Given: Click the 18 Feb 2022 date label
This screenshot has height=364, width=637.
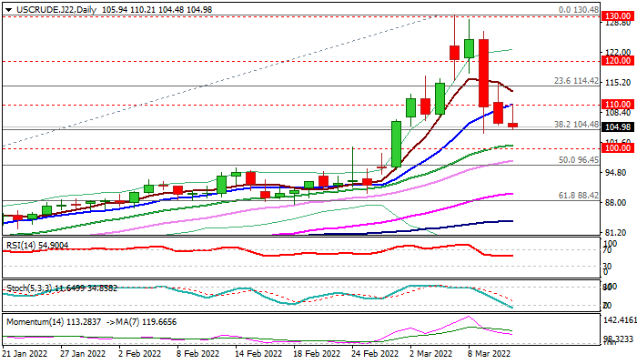Looking at the screenshot, I should coord(317,353).
